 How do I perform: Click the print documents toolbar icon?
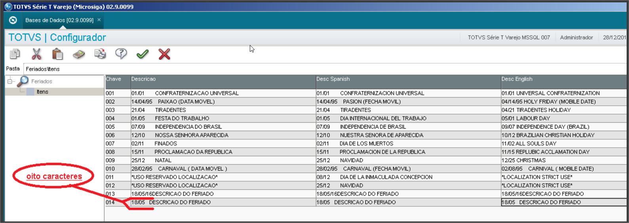[x=100, y=54]
